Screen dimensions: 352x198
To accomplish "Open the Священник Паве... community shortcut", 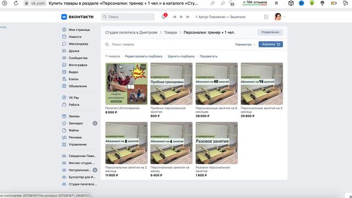I will (79, 156).
